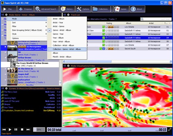Expand the At The Drive In node

click(5, 69)
